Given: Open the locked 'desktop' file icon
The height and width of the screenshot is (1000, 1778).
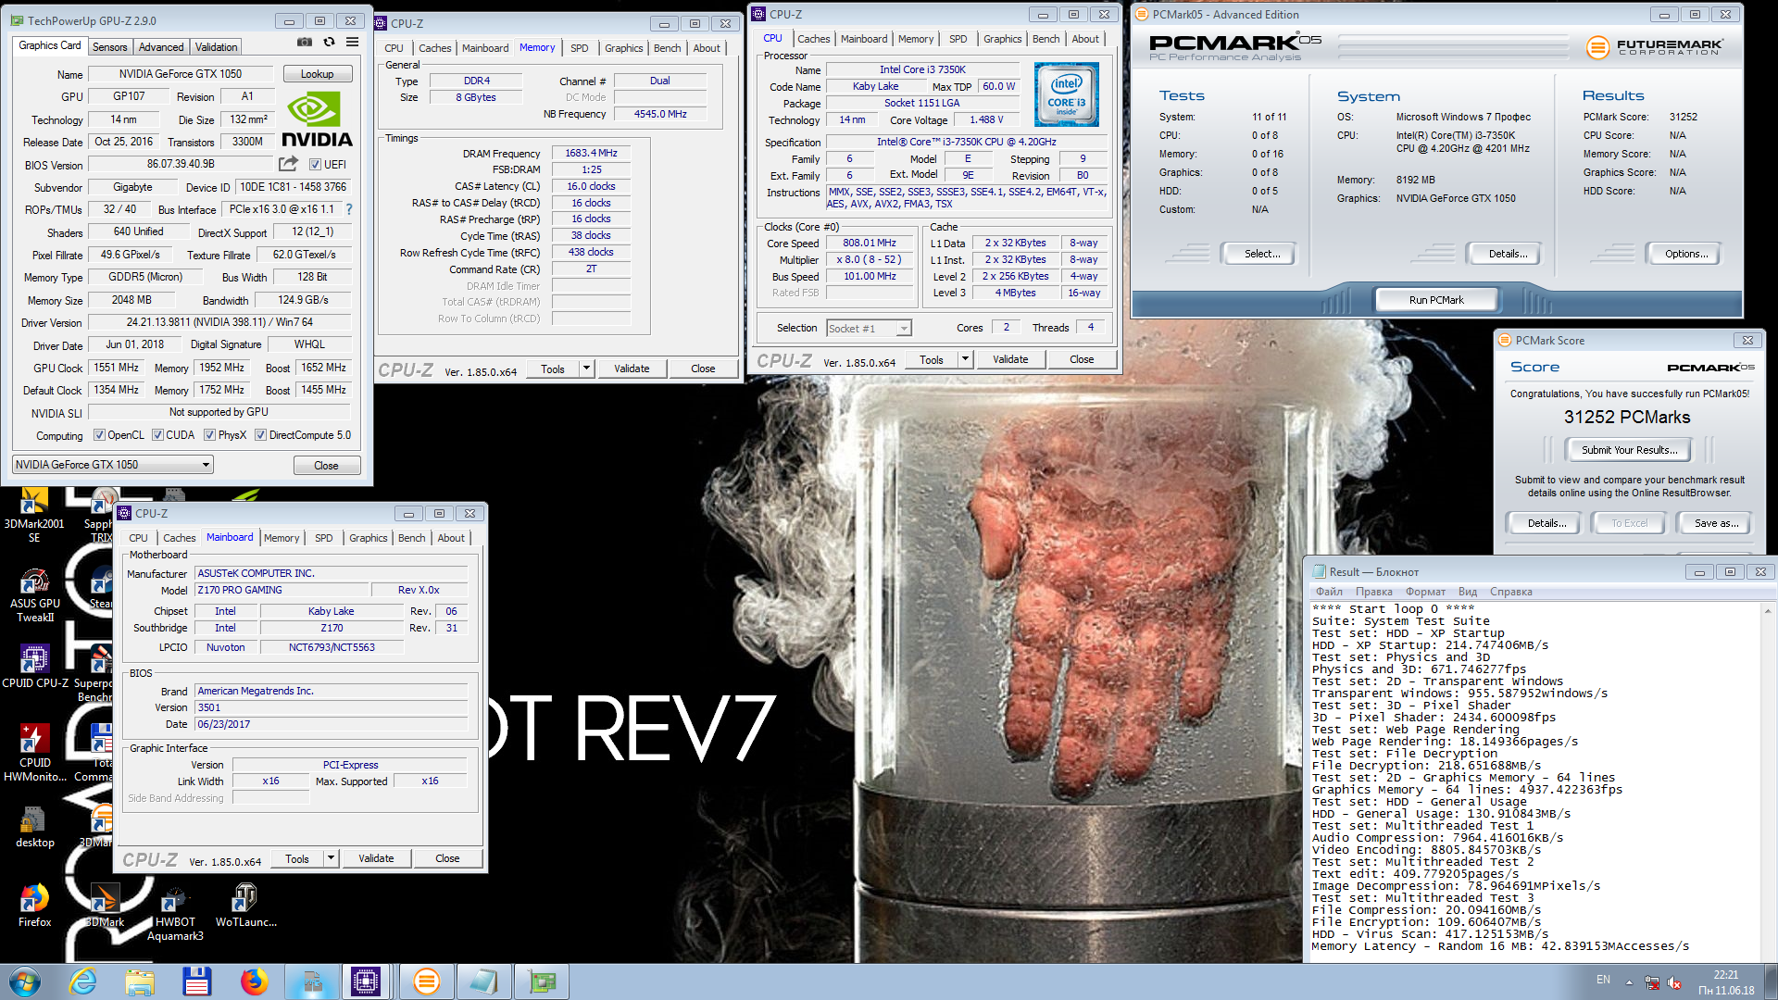Looking at the screenshot, I should [35, 827].
